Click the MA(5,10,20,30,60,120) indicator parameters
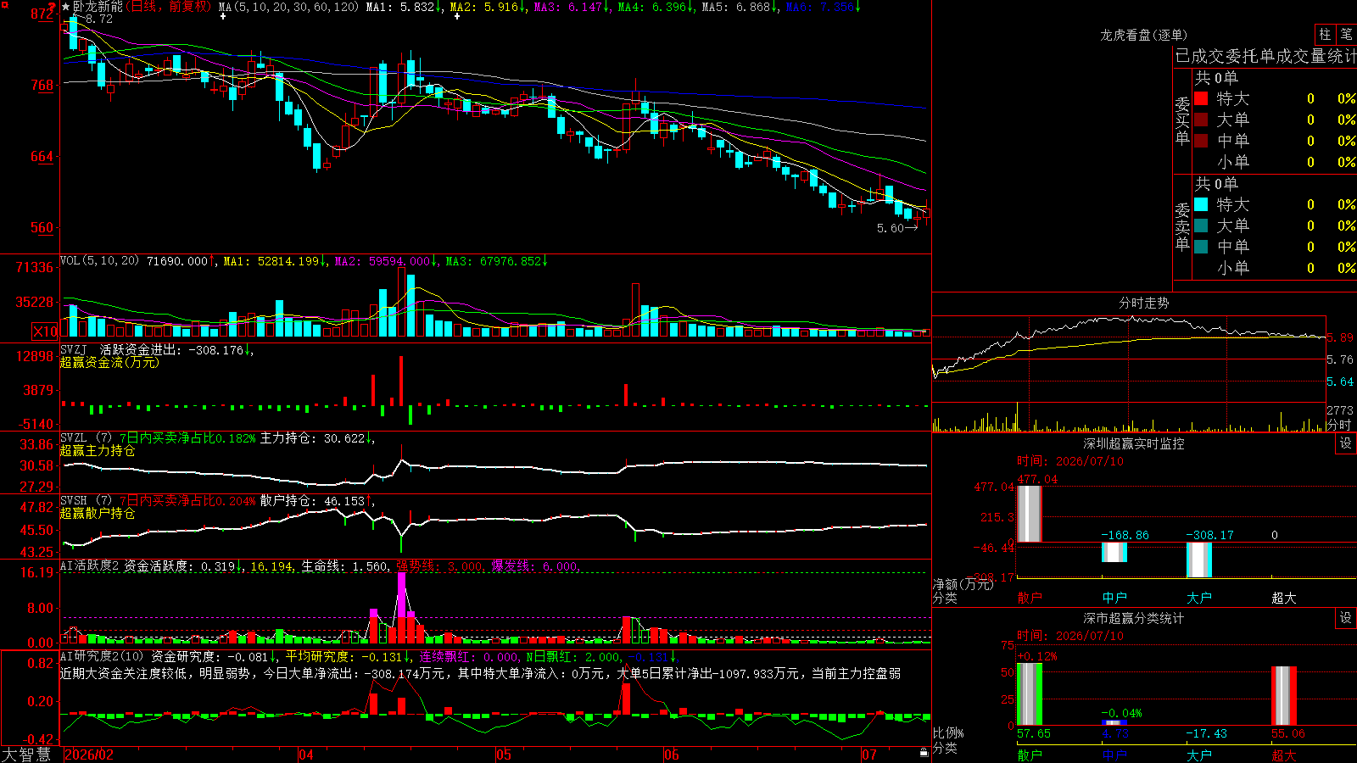This screenshot has height=763, width=1357. [x=288, y=7]
